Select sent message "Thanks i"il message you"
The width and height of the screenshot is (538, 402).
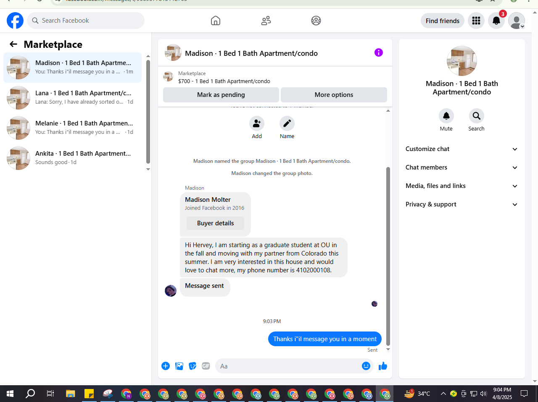325,339
